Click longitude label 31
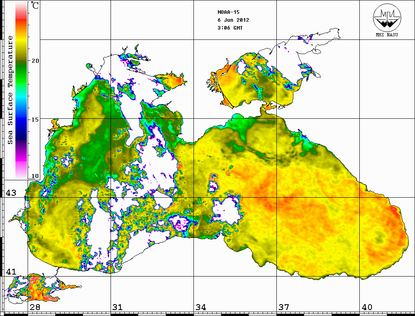 tap(118, 307)
